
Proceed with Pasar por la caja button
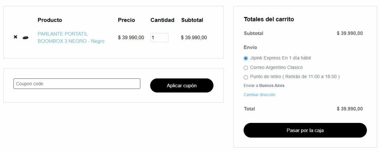pyautogui.click(x=305, y=130)
